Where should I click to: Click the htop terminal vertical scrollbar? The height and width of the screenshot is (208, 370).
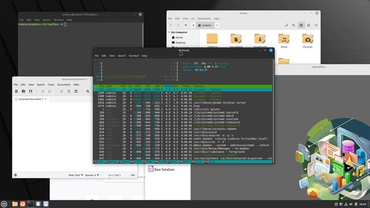[273, 111]
